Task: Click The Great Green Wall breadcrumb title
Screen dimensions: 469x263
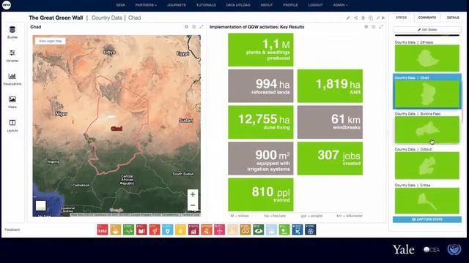Action: [x=56, y=18]
